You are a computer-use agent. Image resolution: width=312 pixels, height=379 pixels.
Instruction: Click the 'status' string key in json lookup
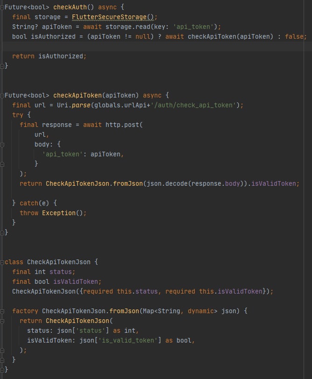pyautogui.click(x=91, y=330)
